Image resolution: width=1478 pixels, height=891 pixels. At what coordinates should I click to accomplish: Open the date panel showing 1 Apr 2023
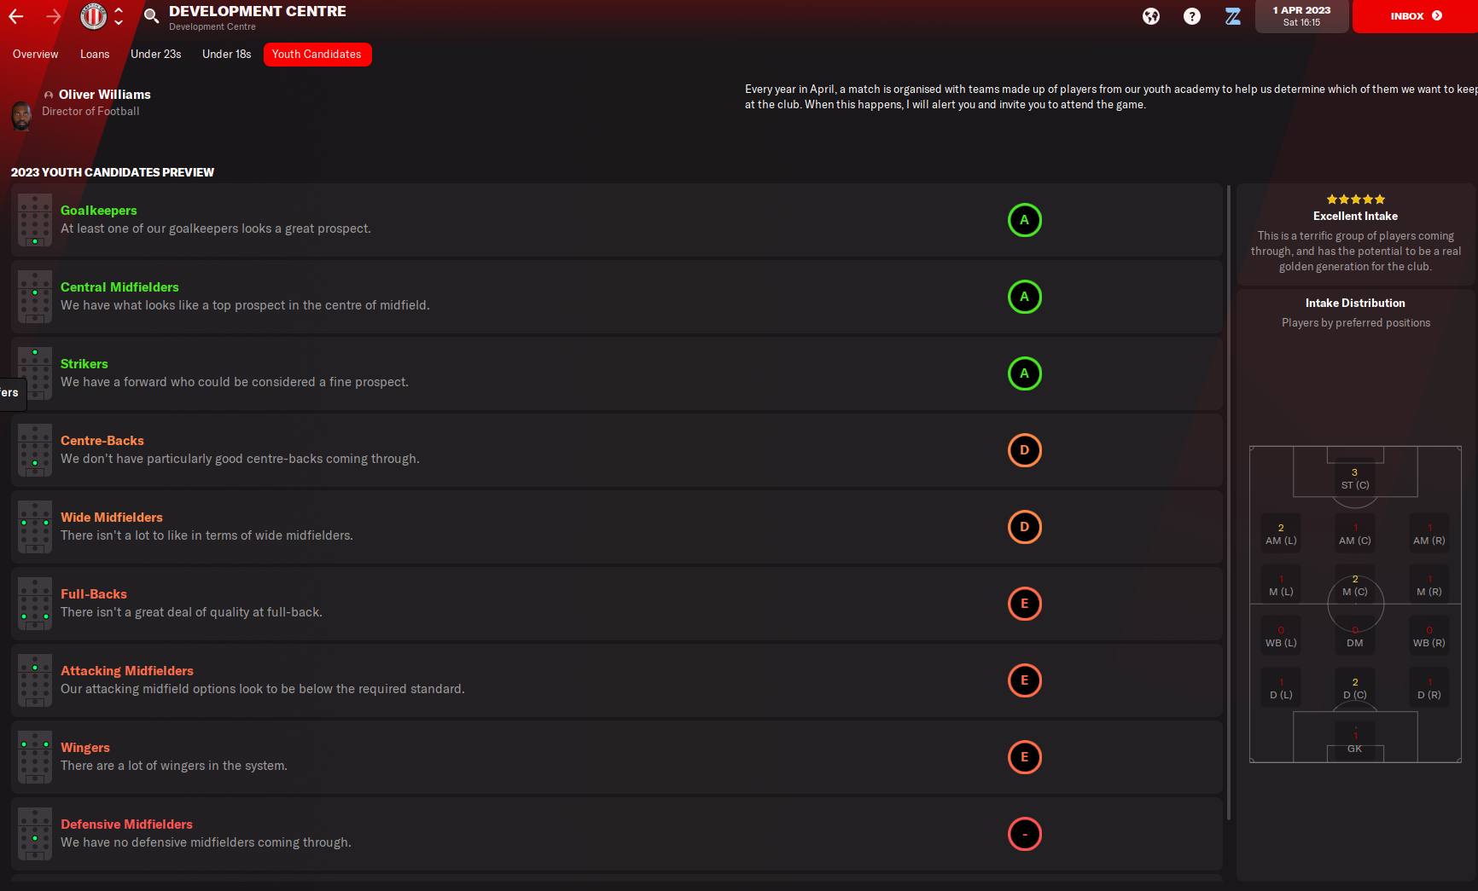click(1301, 16)
